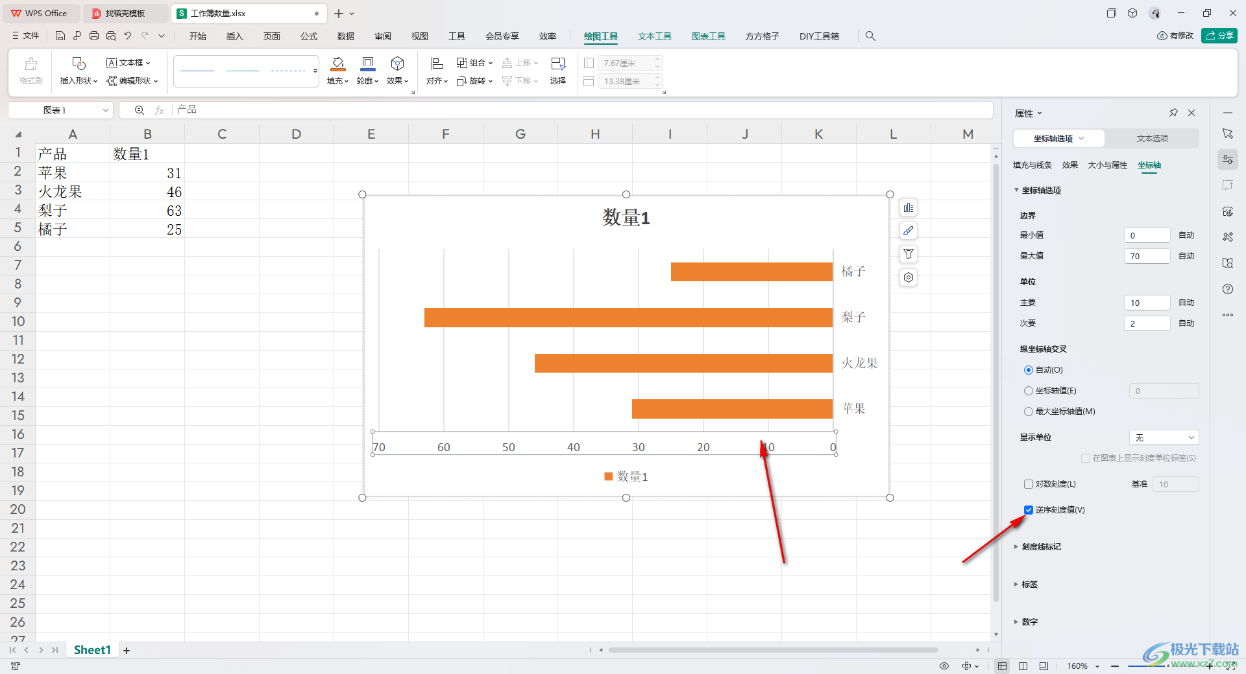
Task: Click the selection arrow icon in right sidebar
Action: pos(1227,134)
